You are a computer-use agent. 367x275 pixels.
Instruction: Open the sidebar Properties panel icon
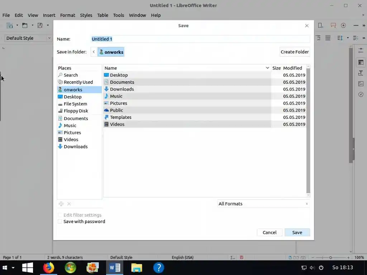(x=361, y=62)
